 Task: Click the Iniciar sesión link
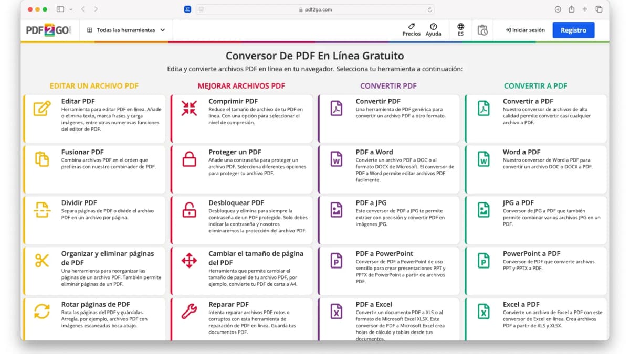525,30
